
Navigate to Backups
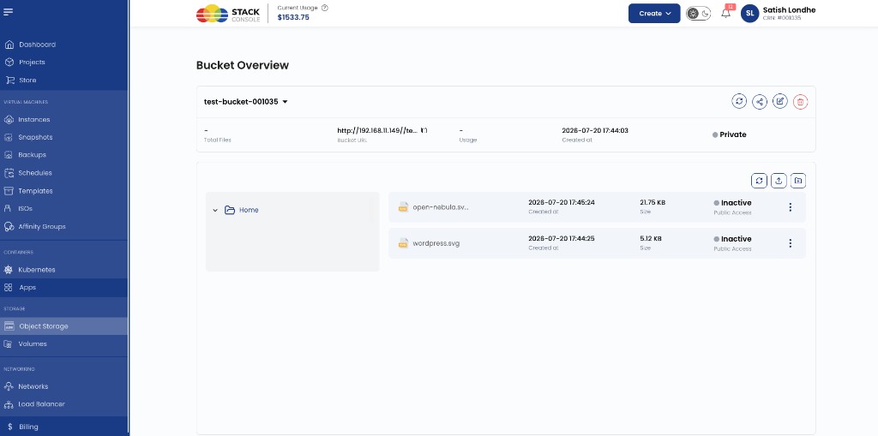point(32,154)
